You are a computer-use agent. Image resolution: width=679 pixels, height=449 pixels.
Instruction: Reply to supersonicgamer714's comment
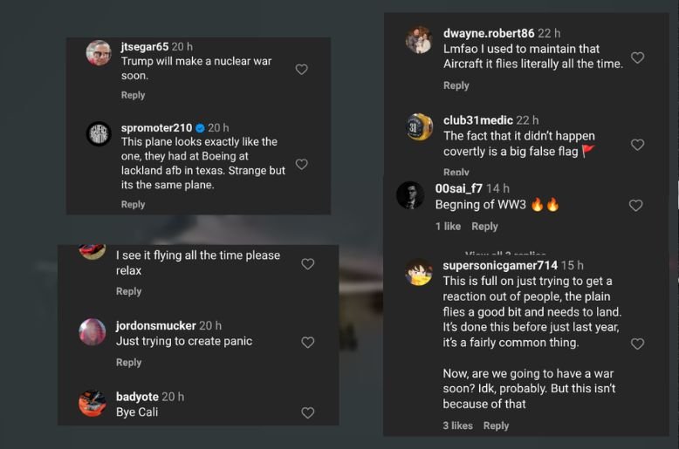coord(496,425)
